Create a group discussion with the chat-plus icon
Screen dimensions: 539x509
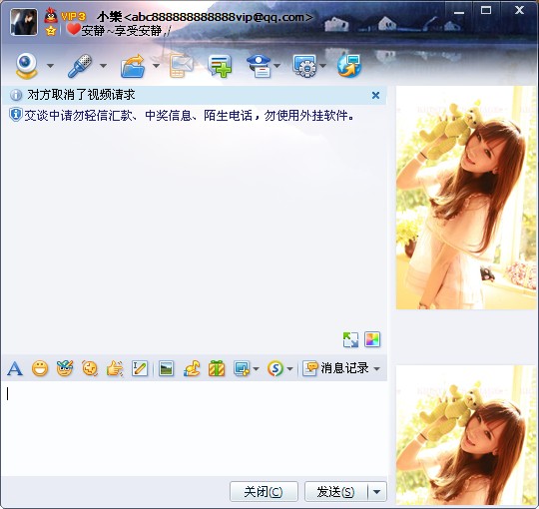tap(220, 66)
